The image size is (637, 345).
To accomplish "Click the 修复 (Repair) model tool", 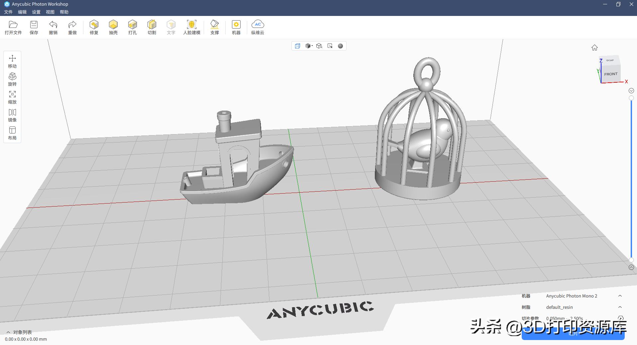I will coord(94,27).
